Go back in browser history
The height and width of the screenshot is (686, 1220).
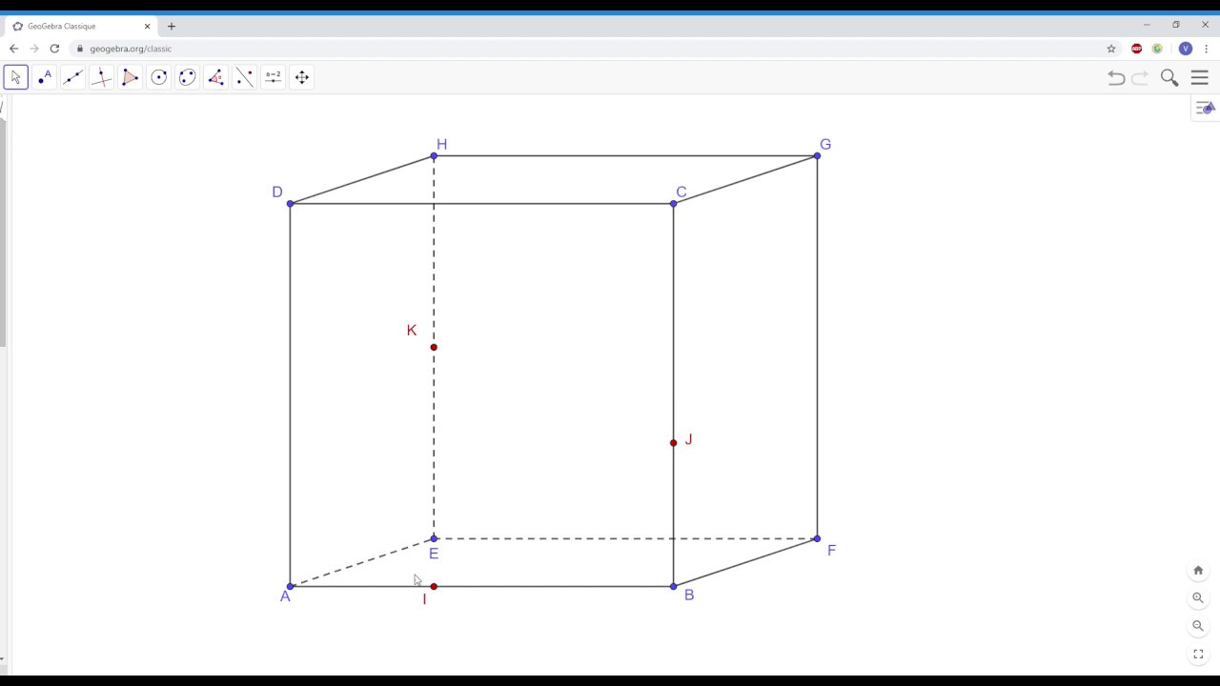[x=13, y=49]
